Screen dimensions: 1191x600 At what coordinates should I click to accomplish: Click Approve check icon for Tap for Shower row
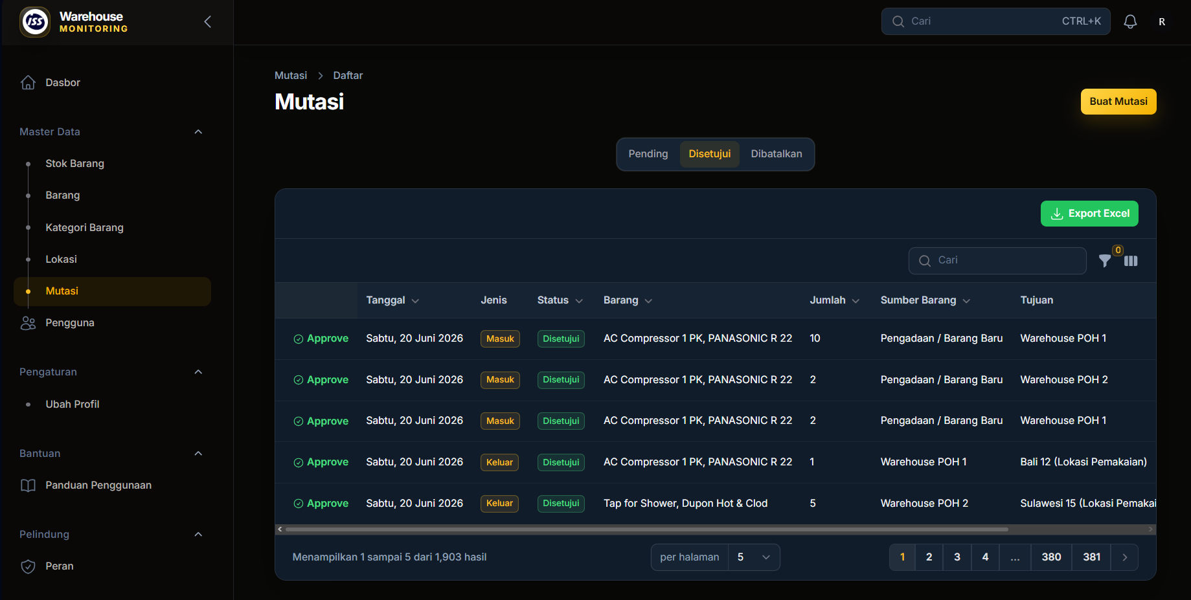[x=299, y=504]
